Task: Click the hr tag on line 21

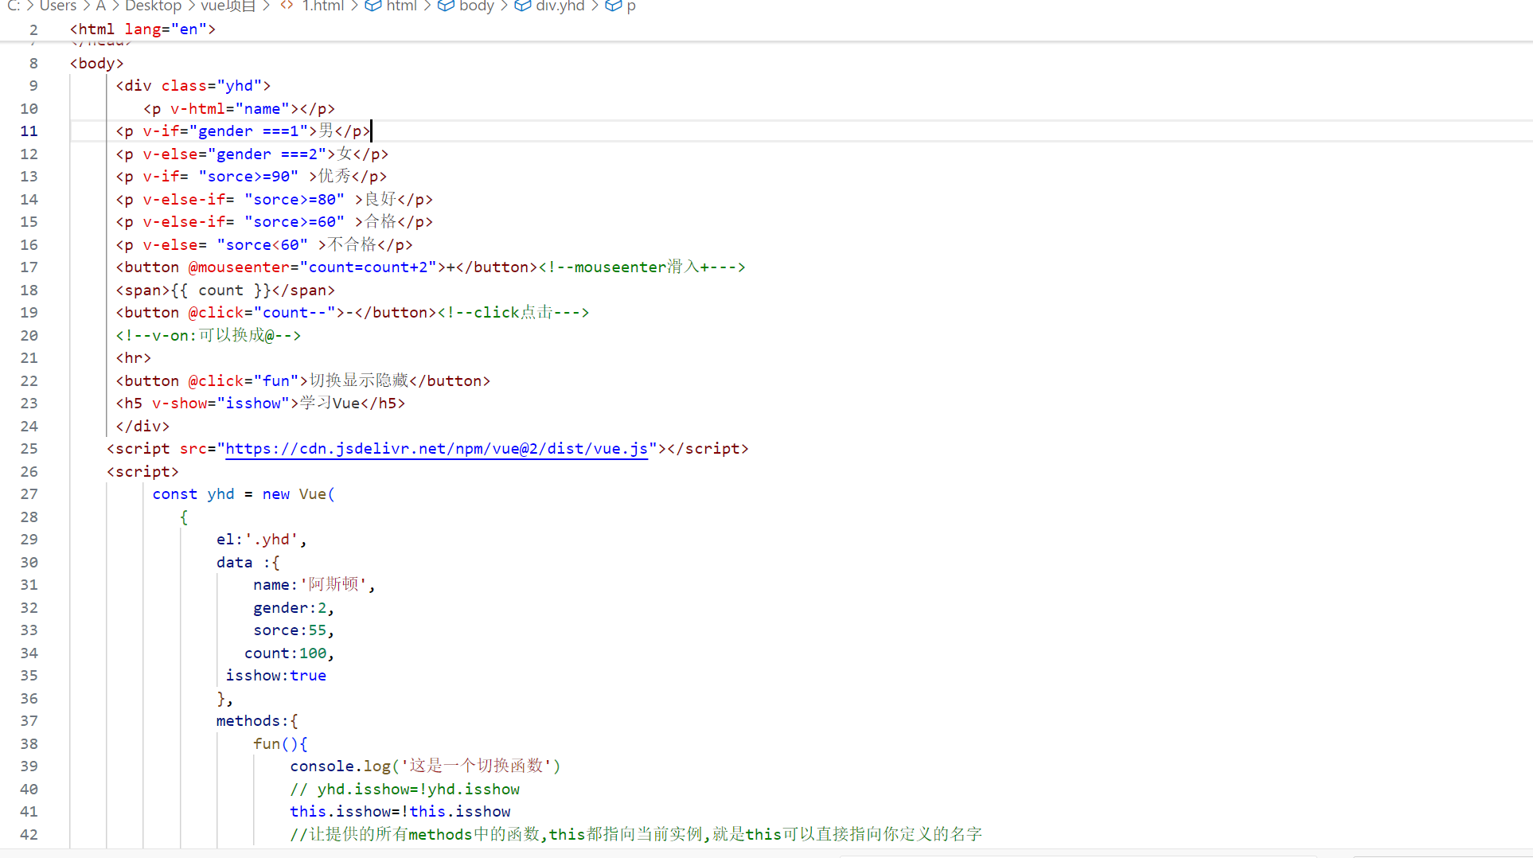Action: [x=133, y=358]
